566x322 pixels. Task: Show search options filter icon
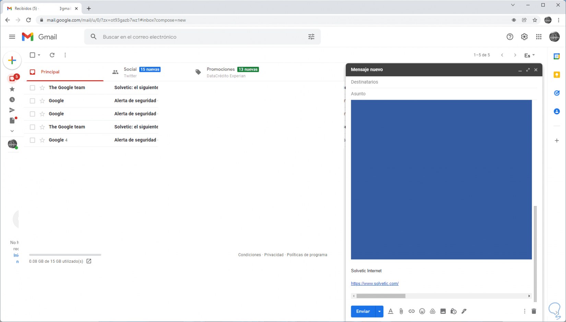point(311,37)
